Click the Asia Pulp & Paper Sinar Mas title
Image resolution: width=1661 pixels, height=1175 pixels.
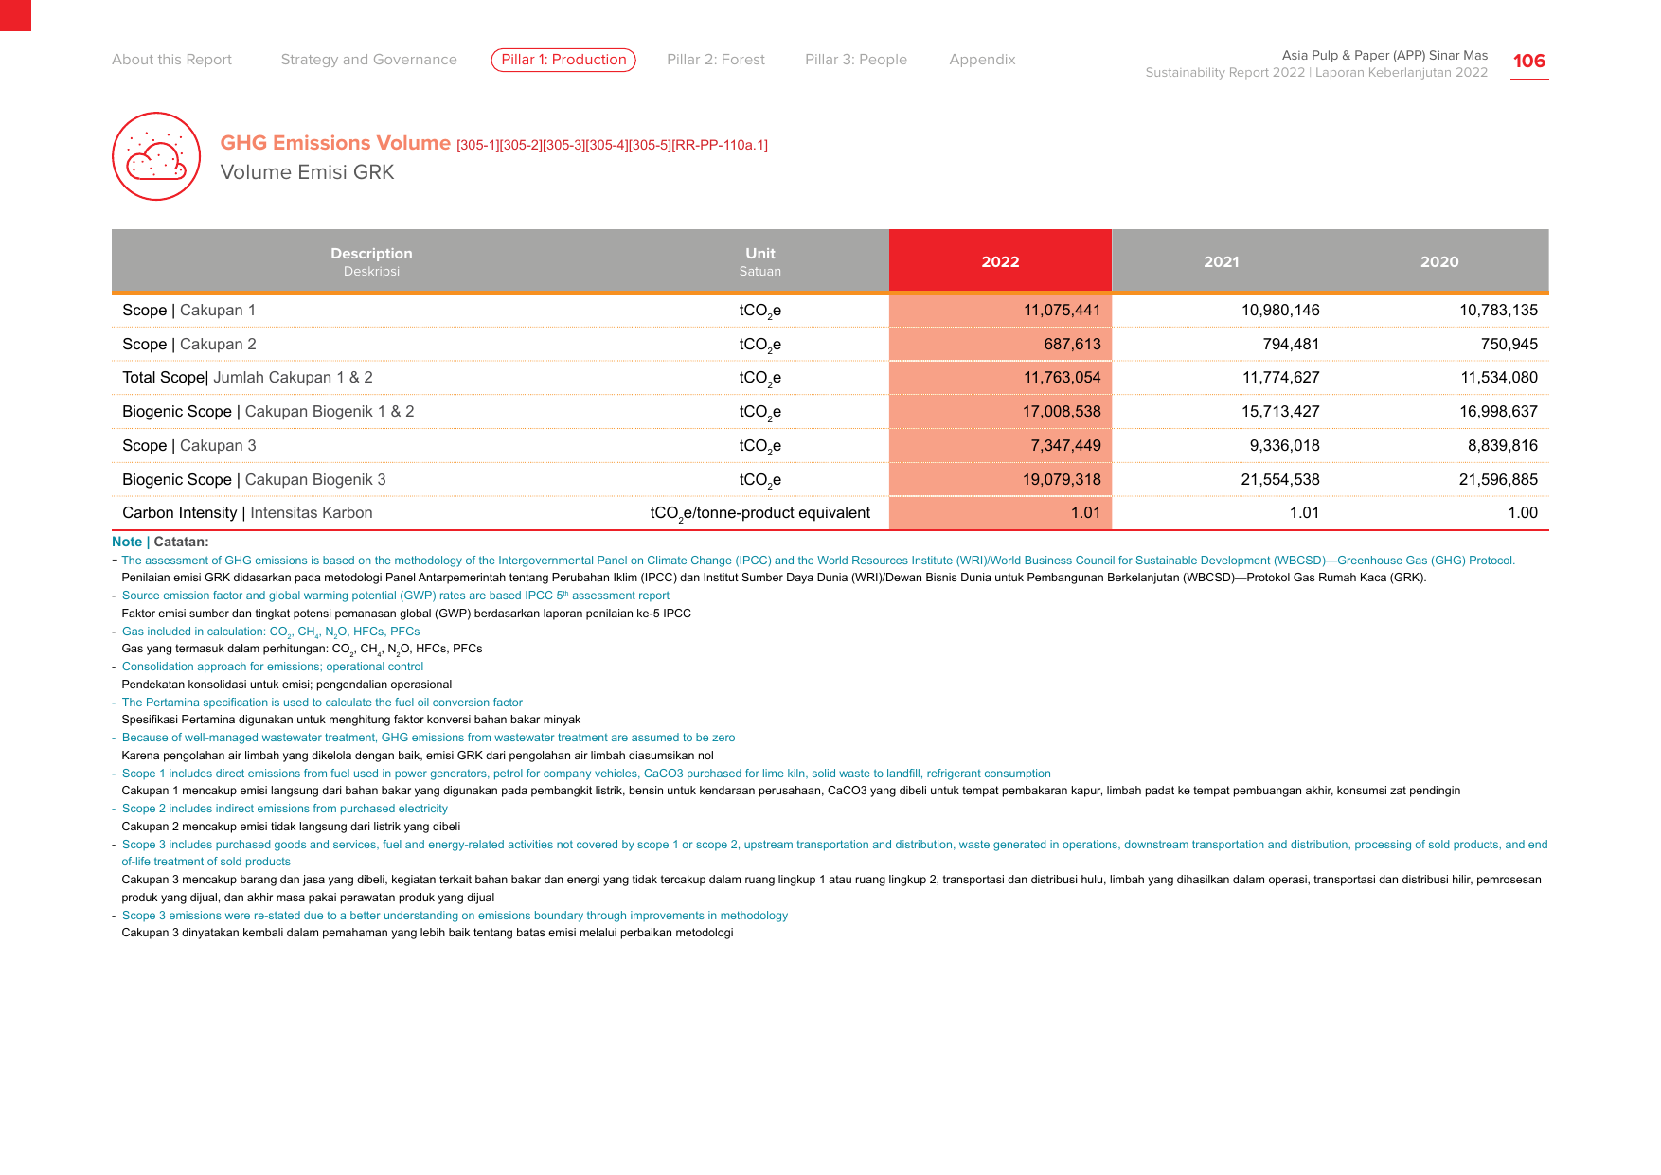click(1384, 56)
